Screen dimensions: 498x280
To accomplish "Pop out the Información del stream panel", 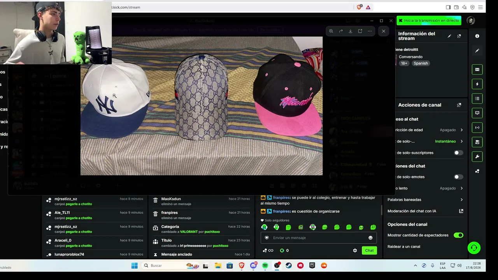I will 459,36.
